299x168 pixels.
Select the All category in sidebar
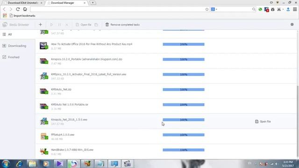pos(18,34)
